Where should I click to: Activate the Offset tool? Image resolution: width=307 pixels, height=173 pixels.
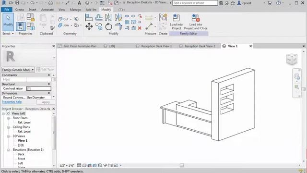click(99, 17)
